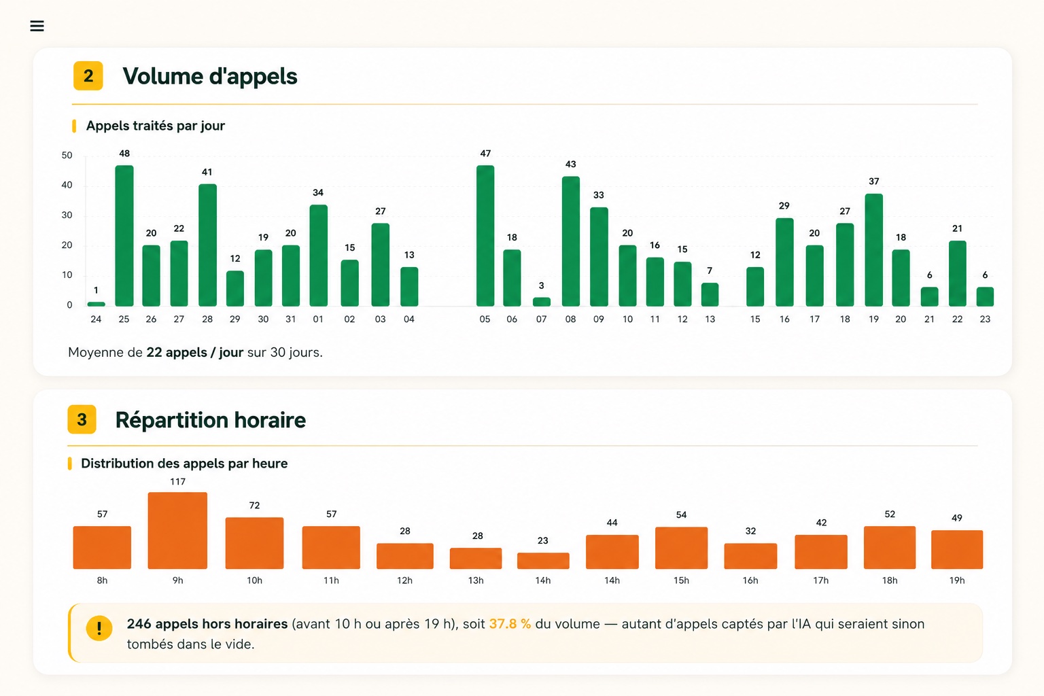This screenshot has width=1044, height=696.
Task: Click the small green bar for day 24
Action: [97, 304]
